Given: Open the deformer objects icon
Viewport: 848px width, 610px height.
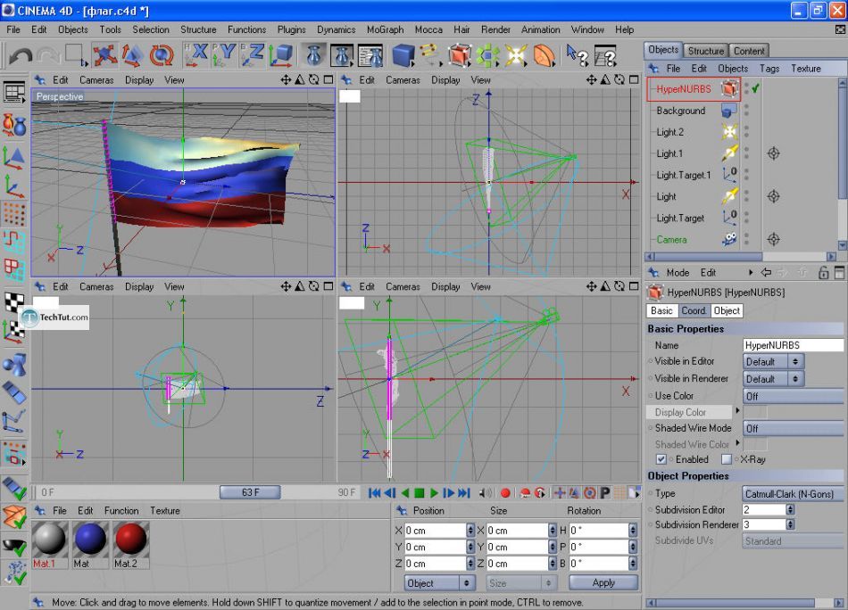Looking at the screenshot, I should pyautogui.click(x=545, y=55).
